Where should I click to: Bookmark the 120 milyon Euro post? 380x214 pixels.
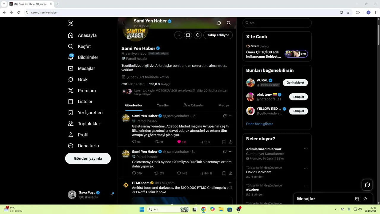coord(224,173)
